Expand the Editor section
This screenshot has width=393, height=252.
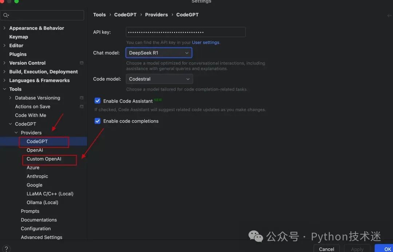click(4, 45)
